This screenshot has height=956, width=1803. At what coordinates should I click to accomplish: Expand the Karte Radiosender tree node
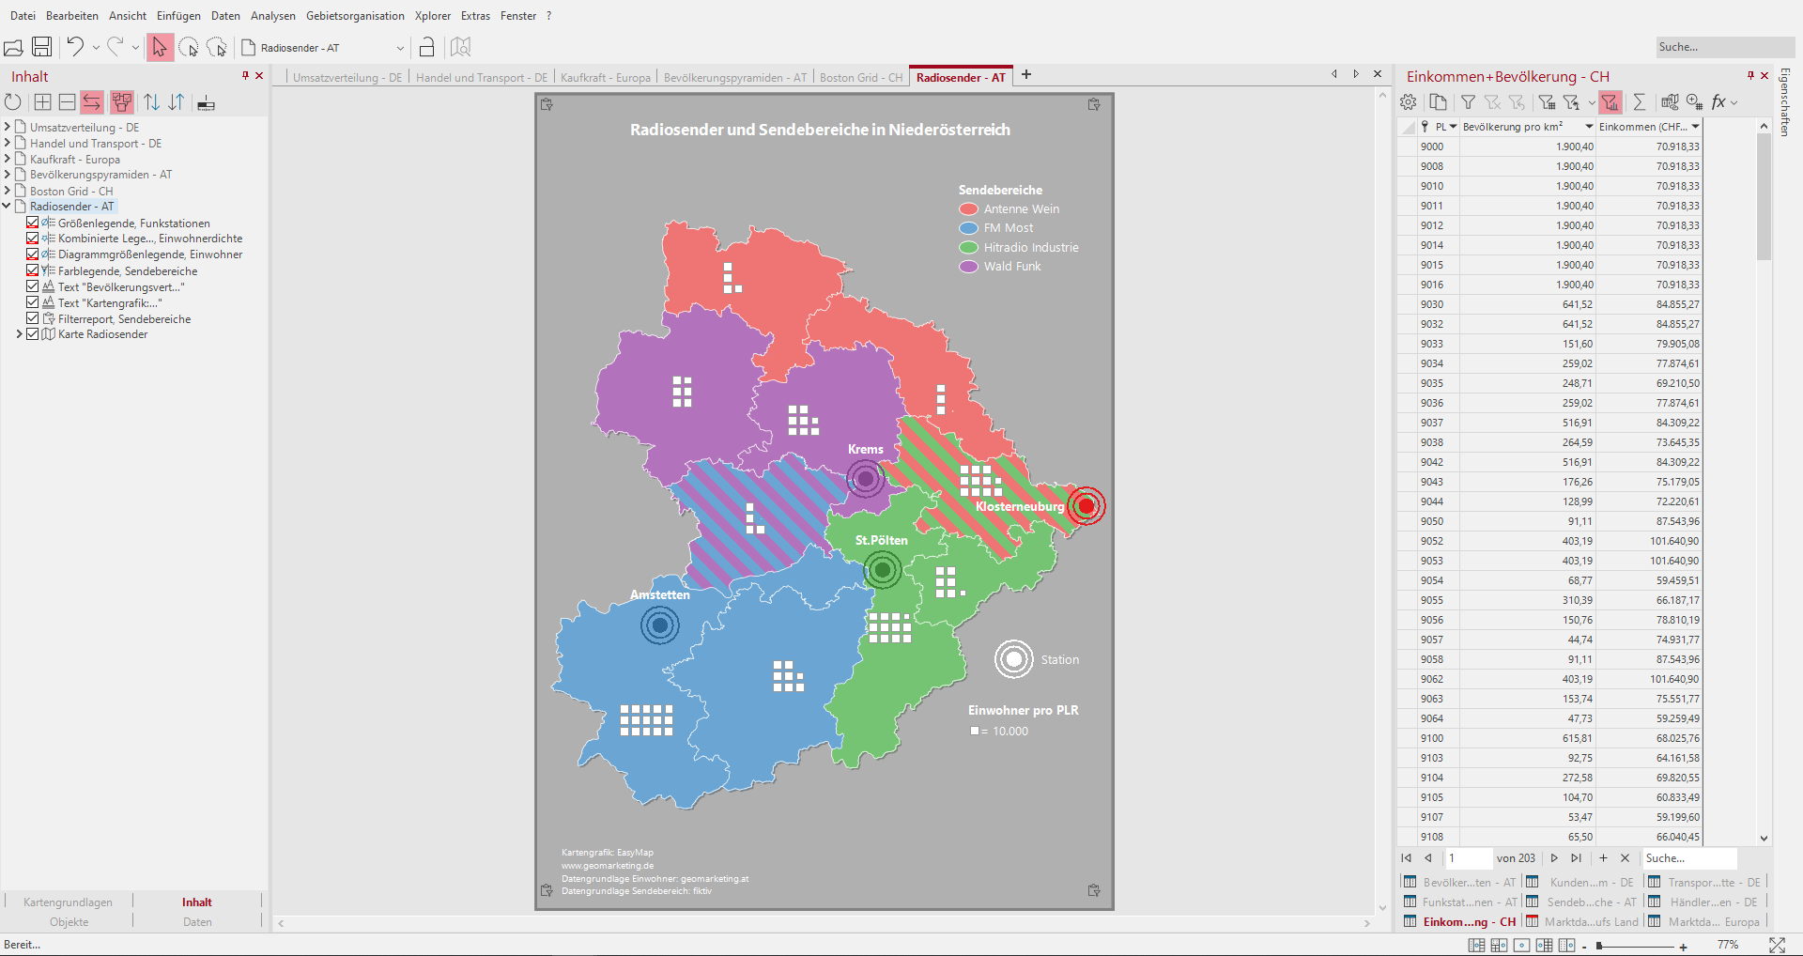tap(20, 334)
